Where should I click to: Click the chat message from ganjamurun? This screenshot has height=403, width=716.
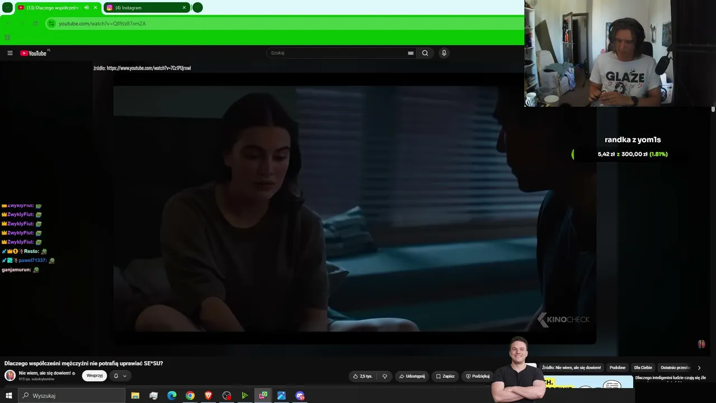pos(20,270)
